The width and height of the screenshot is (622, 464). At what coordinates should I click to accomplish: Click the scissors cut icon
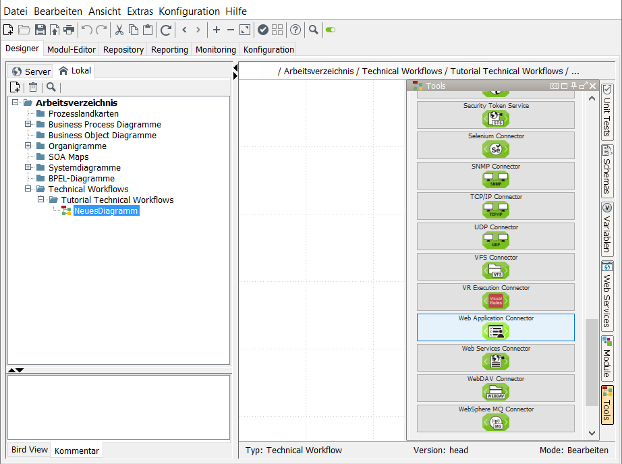(x=119, y=30)
